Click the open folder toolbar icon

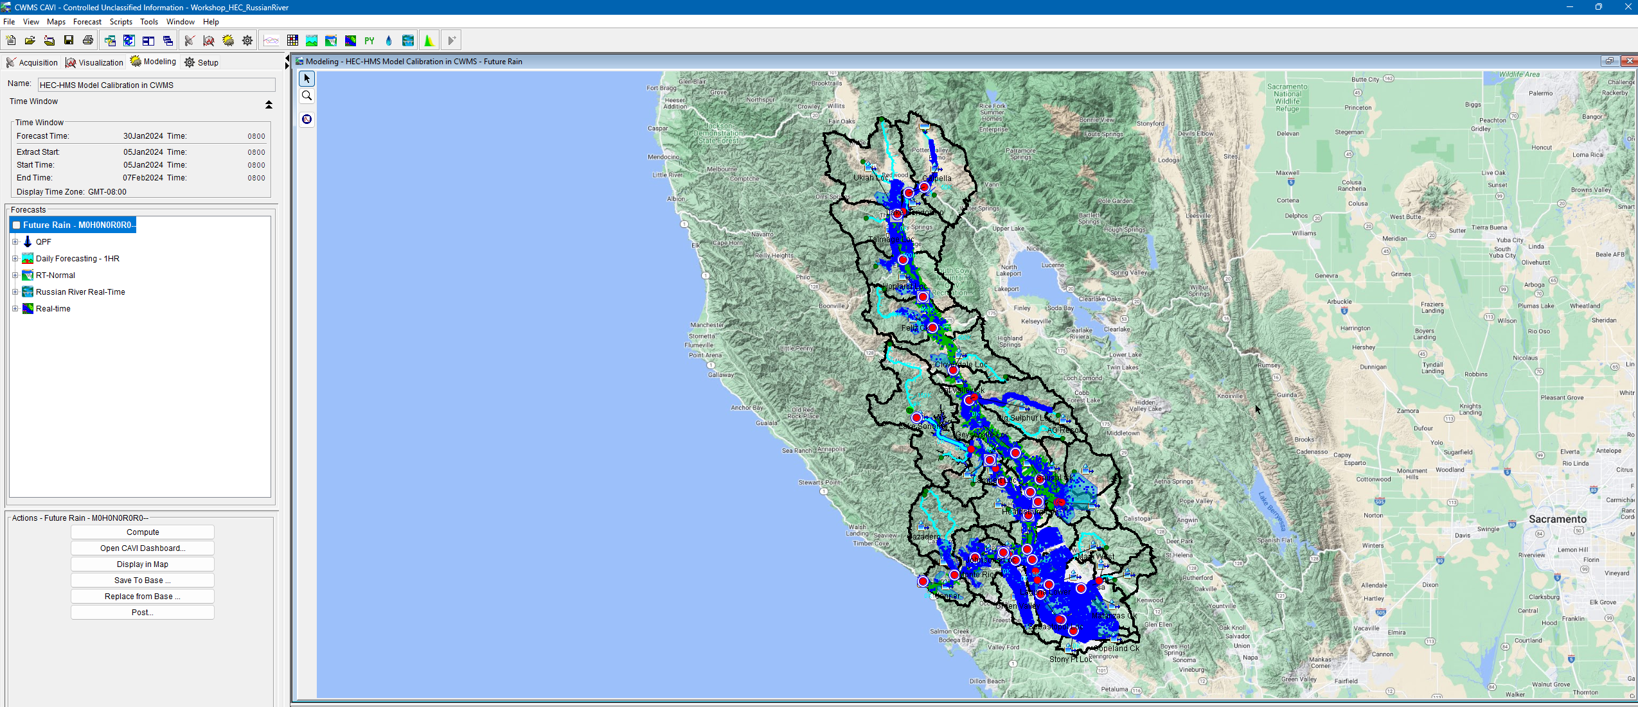(x=30, y=40)
